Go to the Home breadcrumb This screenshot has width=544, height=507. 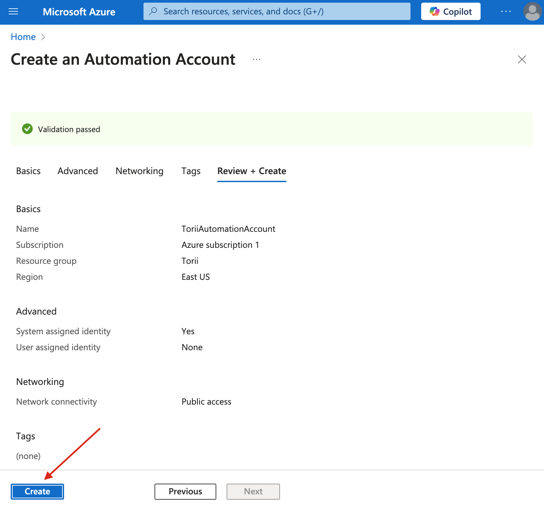(x=23, y=37)
